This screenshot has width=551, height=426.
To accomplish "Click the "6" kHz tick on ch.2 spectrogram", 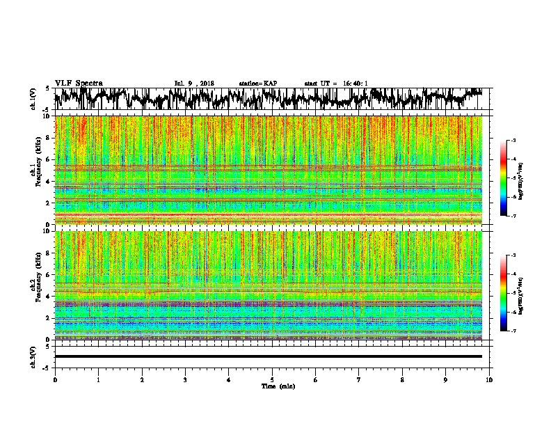I will [49, 274].
